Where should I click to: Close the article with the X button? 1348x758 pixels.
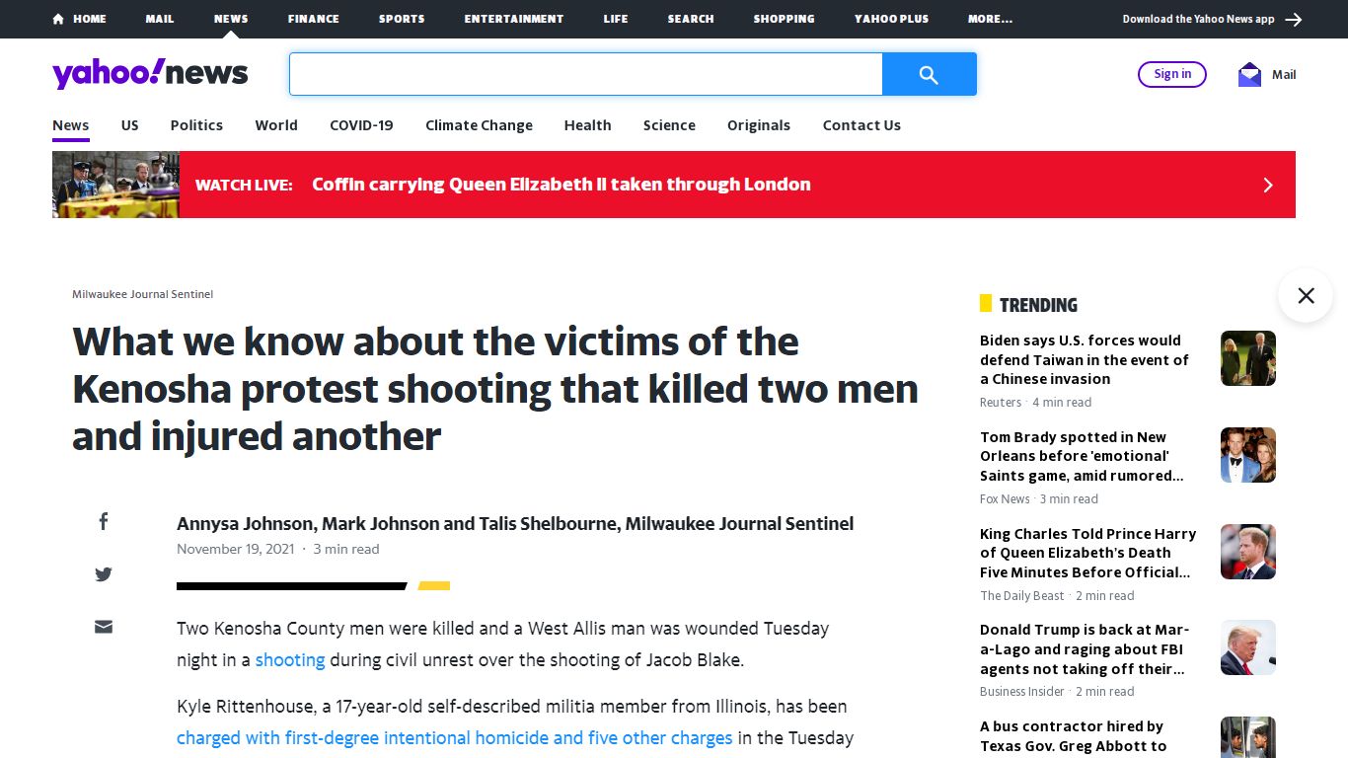click(1306, 295)
